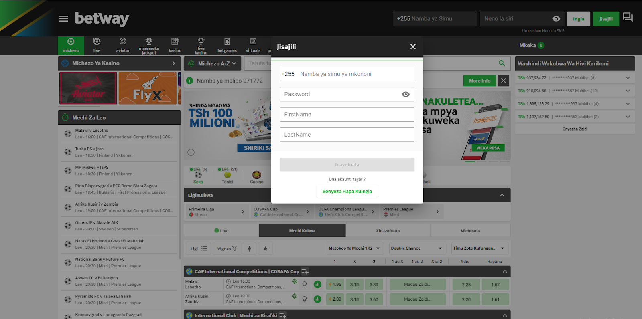Open the Primeira Liga league card
This screenshot has width=642, height=319.
click(216, 212)
